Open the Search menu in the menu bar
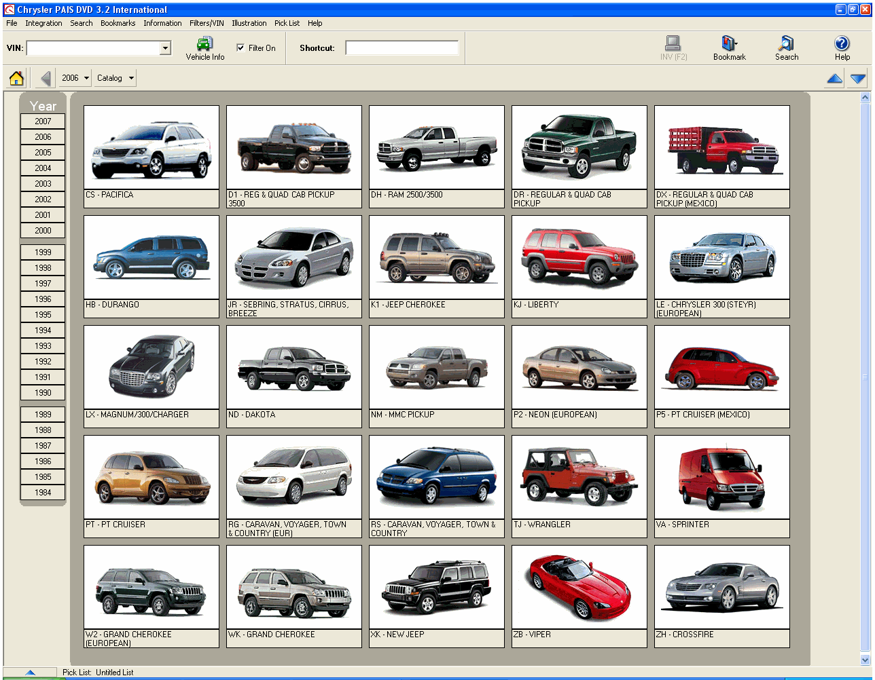Viewport: 875px width, 680px height. click(82, 23)
